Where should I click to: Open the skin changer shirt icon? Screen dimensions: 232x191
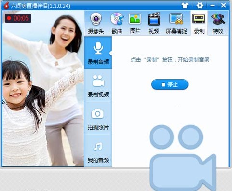[x=185, y=6]
